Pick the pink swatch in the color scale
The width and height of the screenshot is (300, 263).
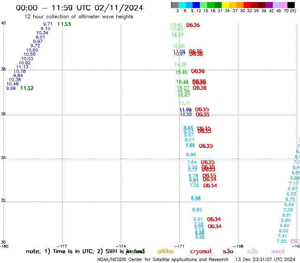(x=283, y=5)
